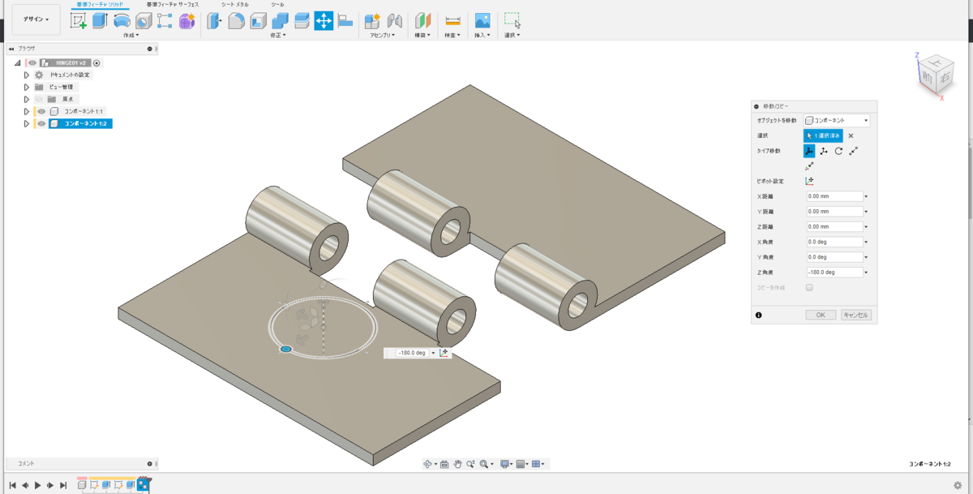Click OK in Move/Copy dialog
Image resolution: width=973 pixels, height=494 pixels.
tap(821, 315)
